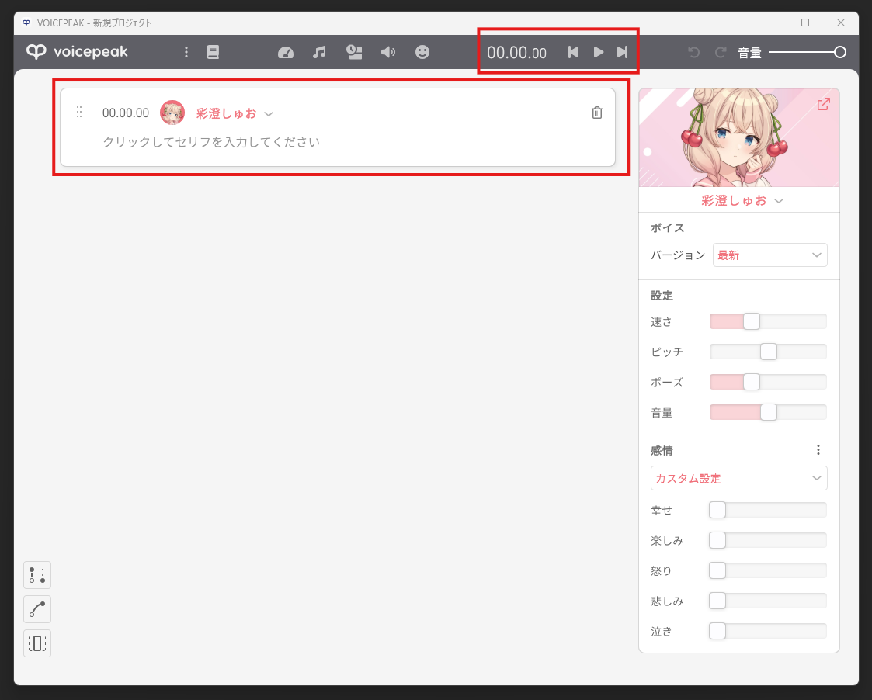Screen dimensions: 872x700
Task: Click 彩澄しゅお avatar in line block
Action: pyautogui.click(x=172, y=113)
